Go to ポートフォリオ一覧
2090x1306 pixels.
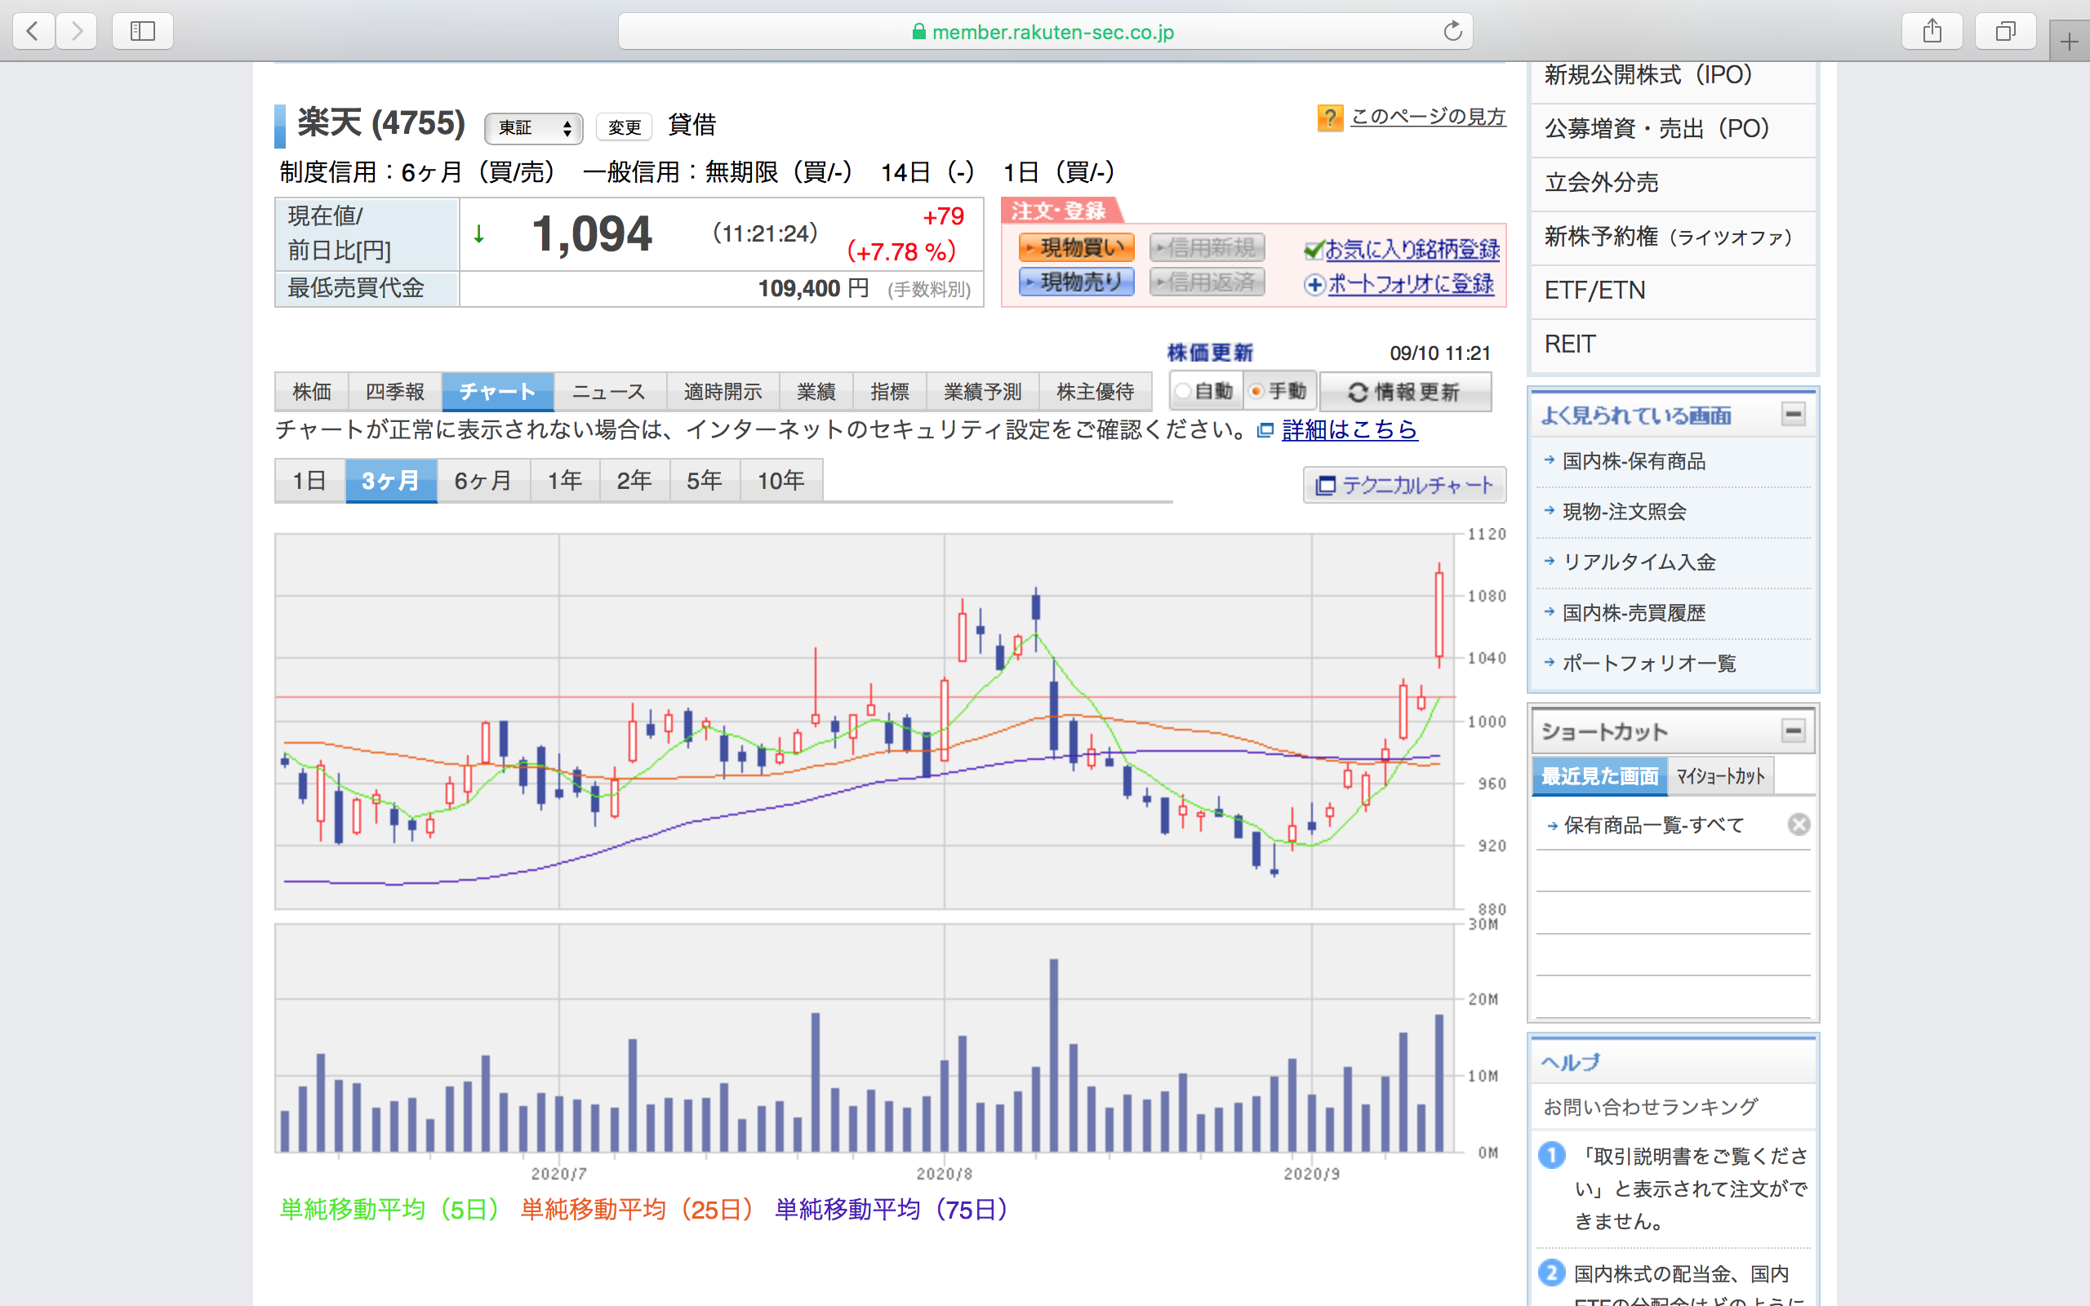pyautogui.click(x=1648, y=664)
